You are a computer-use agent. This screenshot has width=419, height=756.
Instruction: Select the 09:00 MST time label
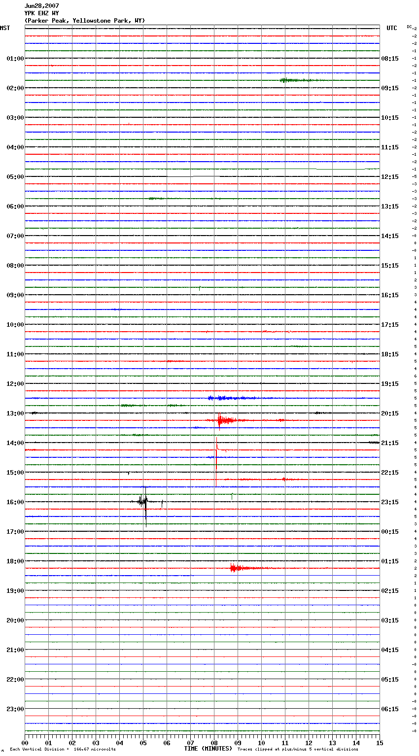(15, 295)
